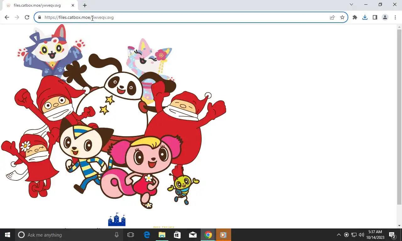View site information via lock icon
This screenshot has height=241, width=402.
[x=40, y=17]
